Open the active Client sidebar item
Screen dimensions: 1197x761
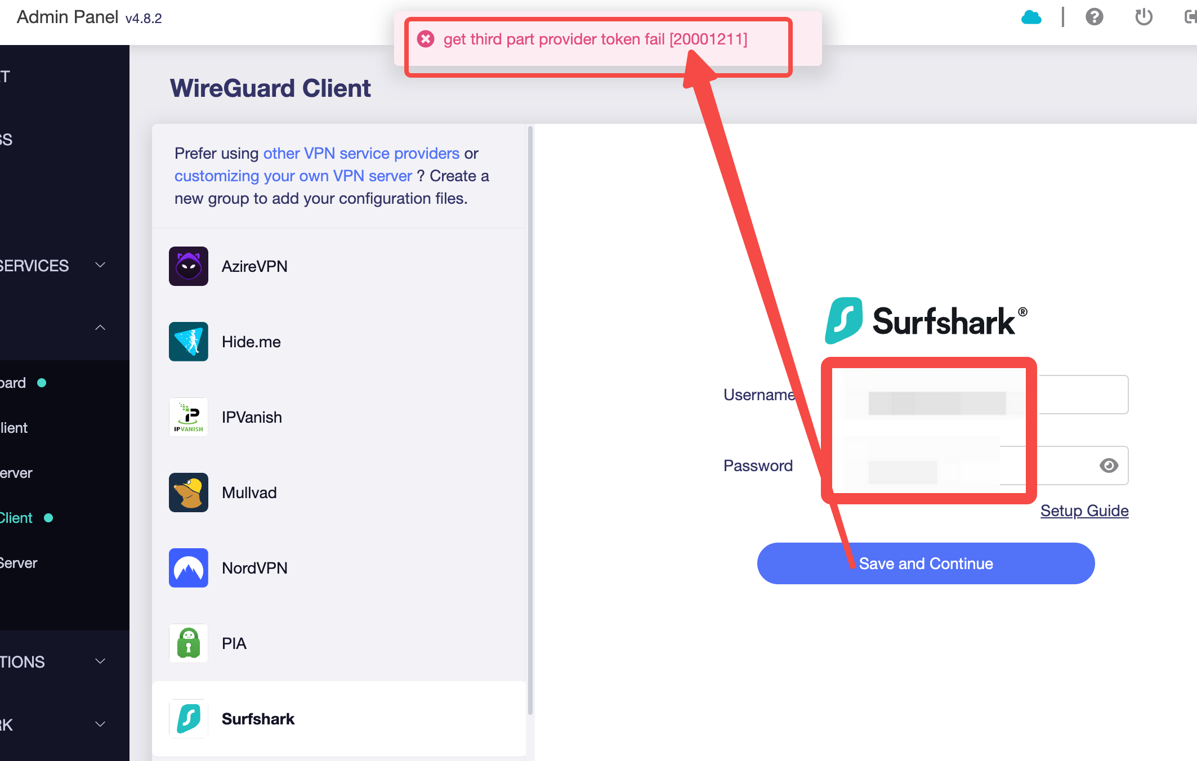pyautogui.click(x=17, y=518)
